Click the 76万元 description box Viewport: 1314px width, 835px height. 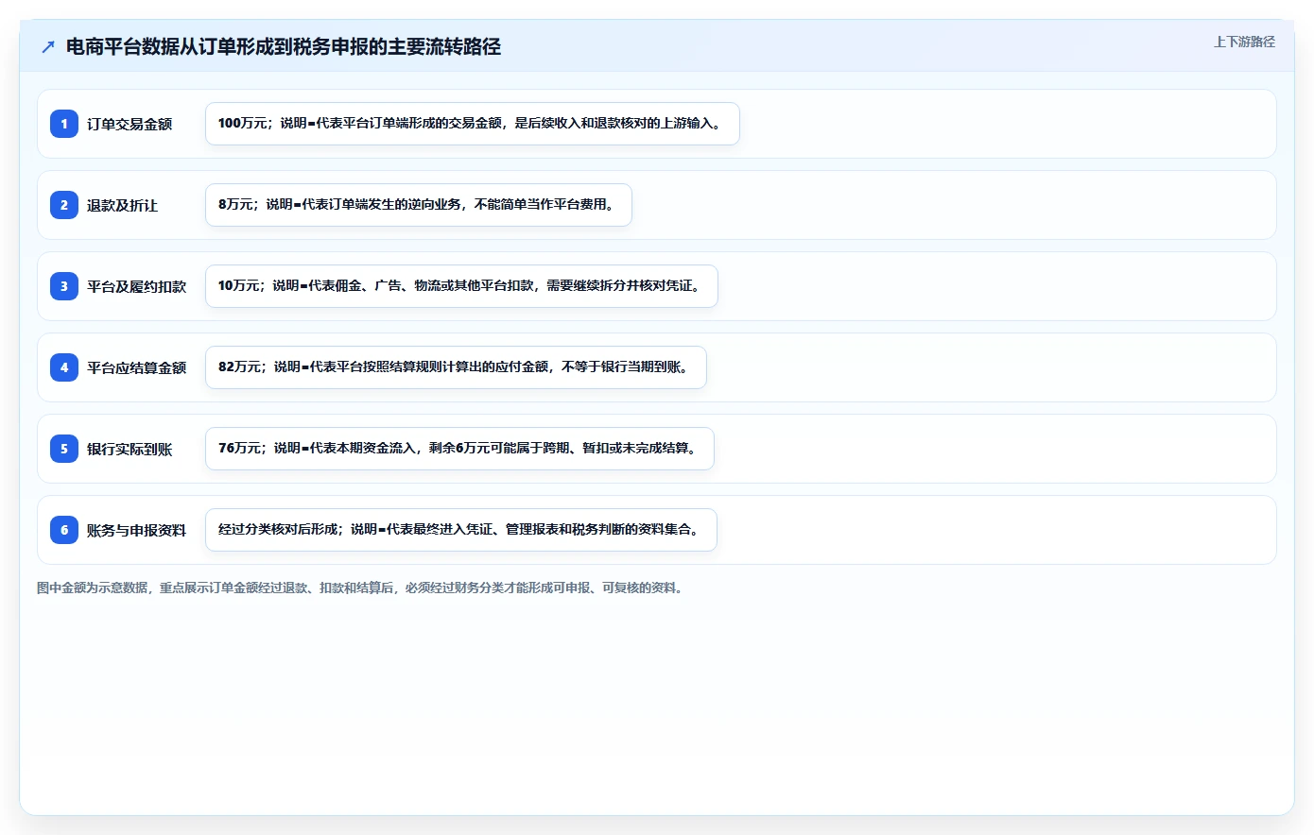[x=459, y=449]
